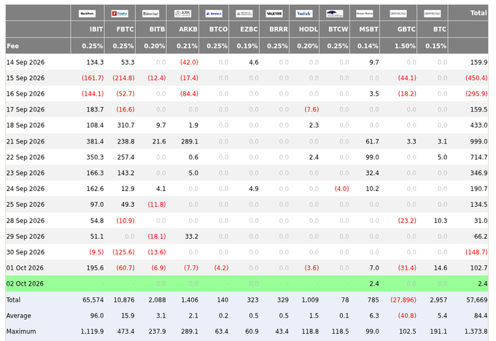Click the Average row label
Image resolution: width=496 pixels, height=341 pixels.
(19, 315)
